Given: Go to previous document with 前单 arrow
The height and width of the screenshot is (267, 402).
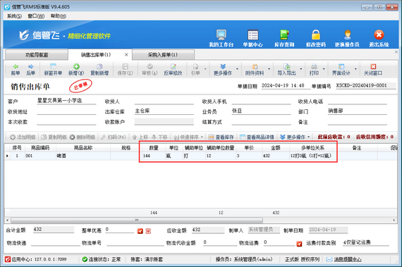Looking at the screenshot, I should [x=16, y=66].
